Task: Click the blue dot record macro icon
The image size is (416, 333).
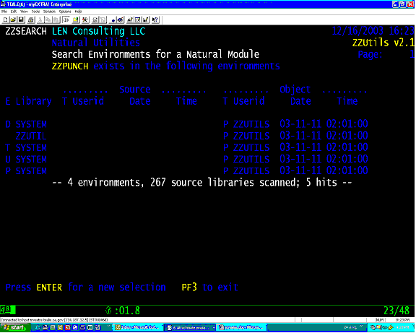Action: coord(113,20)
